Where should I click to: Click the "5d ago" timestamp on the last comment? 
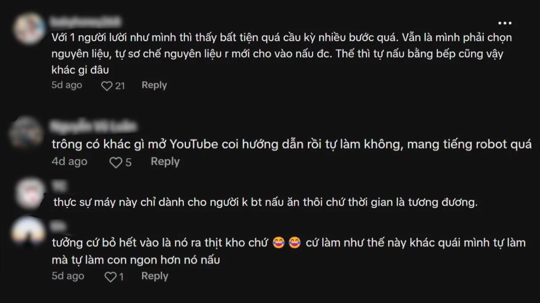click(68, 276)
